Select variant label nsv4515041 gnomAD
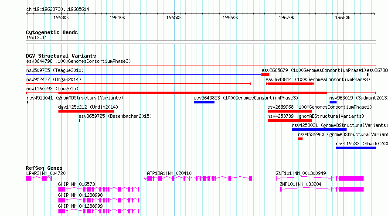Screen dimensions: 388x216 [x=75, y=98]
